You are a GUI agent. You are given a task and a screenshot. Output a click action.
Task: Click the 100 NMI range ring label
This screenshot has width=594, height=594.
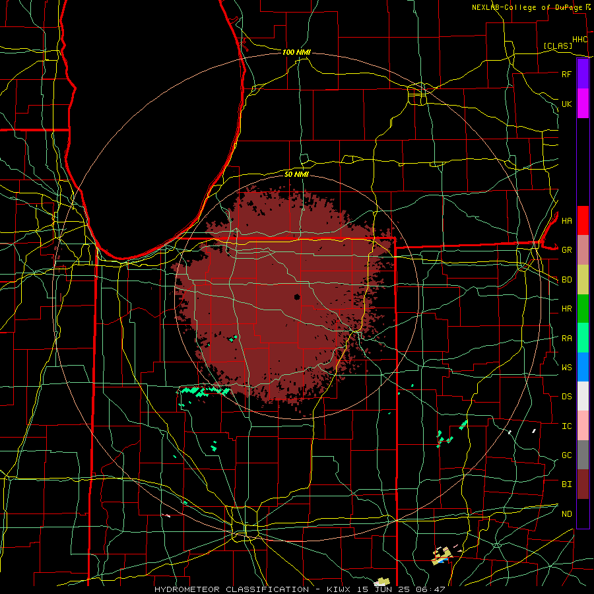pos(296,52)
